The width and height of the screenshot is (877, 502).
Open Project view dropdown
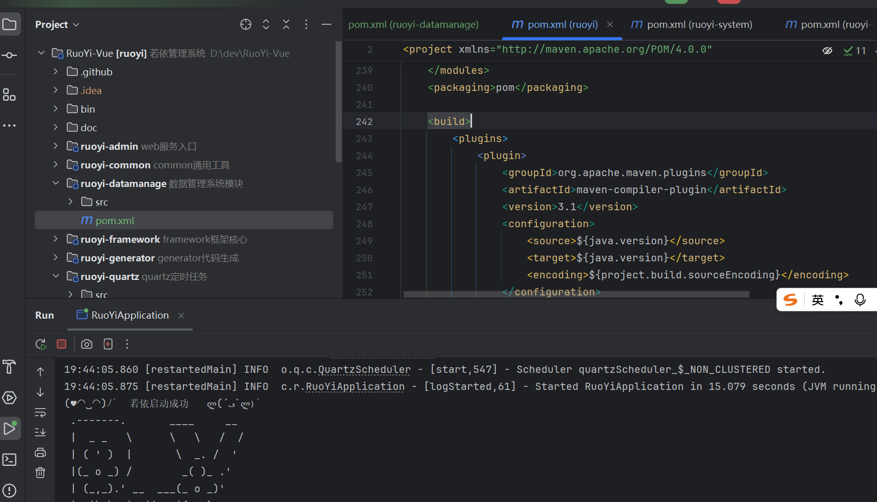pos(57,24)
